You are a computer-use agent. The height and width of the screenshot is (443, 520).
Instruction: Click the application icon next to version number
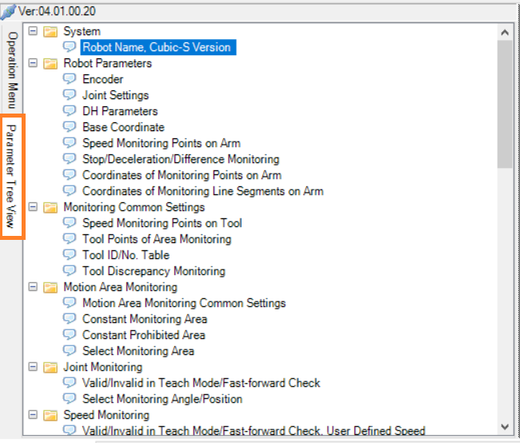(8, 12)
